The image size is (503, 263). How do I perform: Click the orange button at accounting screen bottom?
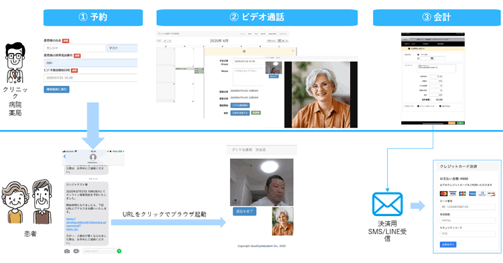coord(451,123)
